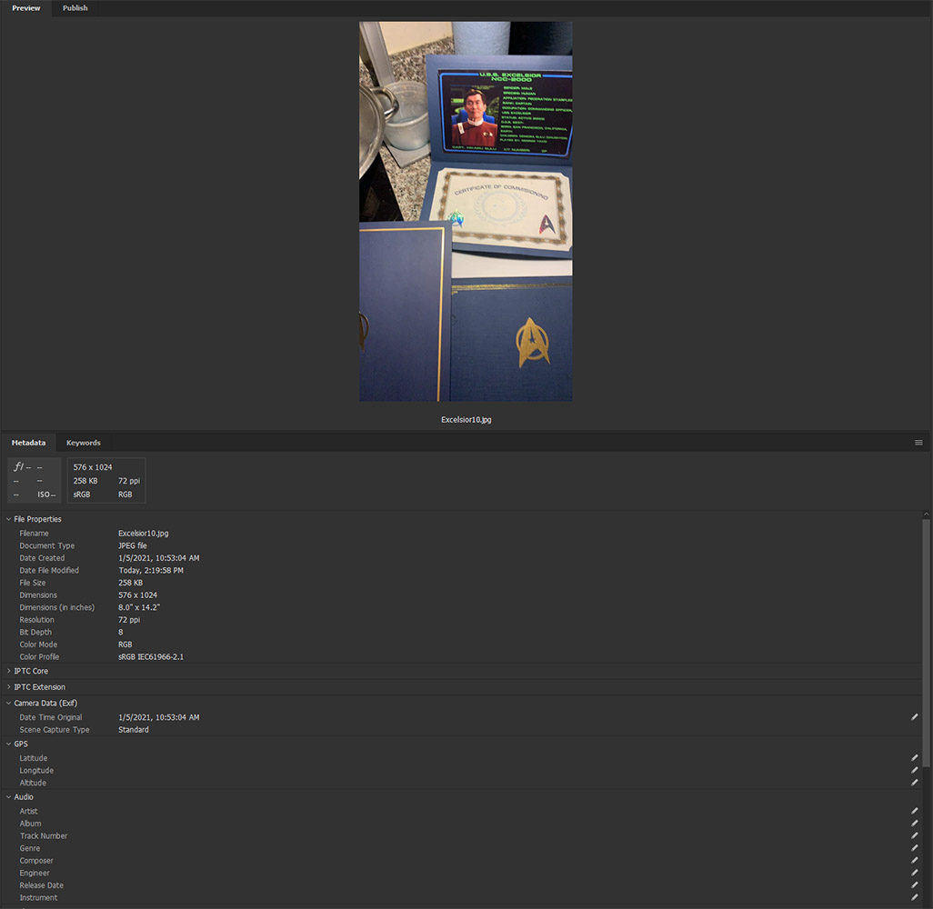
Task: Click the Document Type value JPEG file
Action: tap(133, 546)
